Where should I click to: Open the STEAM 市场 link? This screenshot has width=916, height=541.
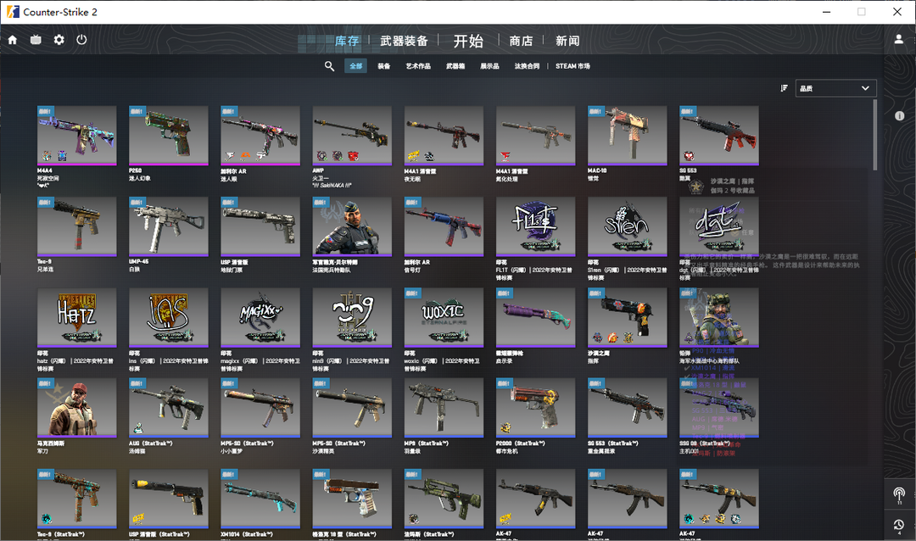[572, 66]
